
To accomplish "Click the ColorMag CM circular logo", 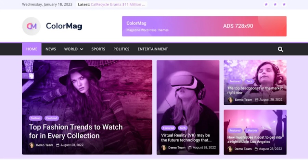I will point(31,26).
